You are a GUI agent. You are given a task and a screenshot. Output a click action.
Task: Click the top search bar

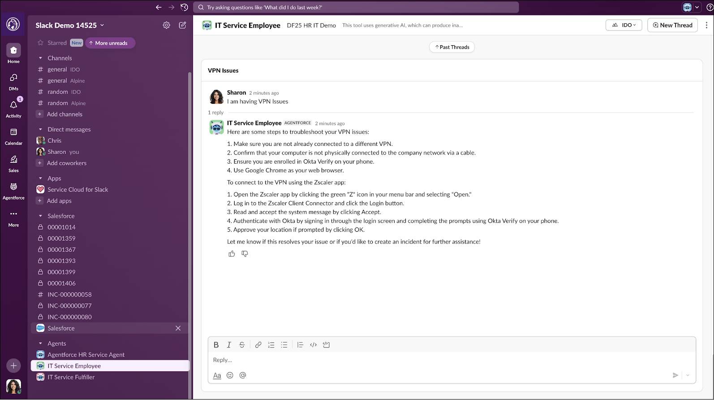[356, 7]
